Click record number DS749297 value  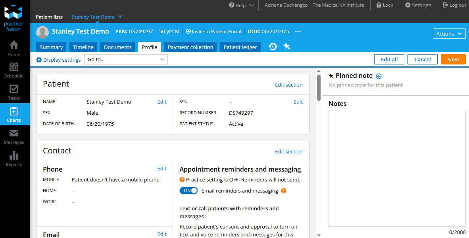point(241,113)
